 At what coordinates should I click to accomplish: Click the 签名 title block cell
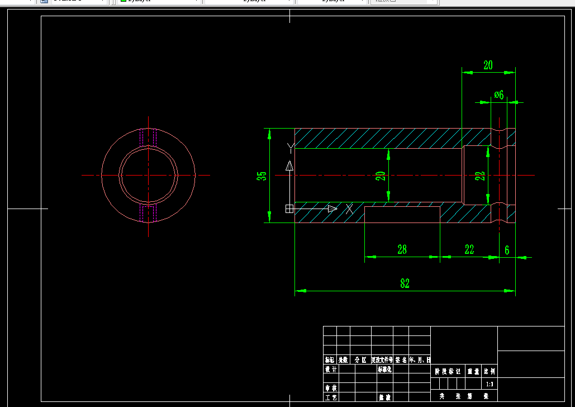coord(401,359)
